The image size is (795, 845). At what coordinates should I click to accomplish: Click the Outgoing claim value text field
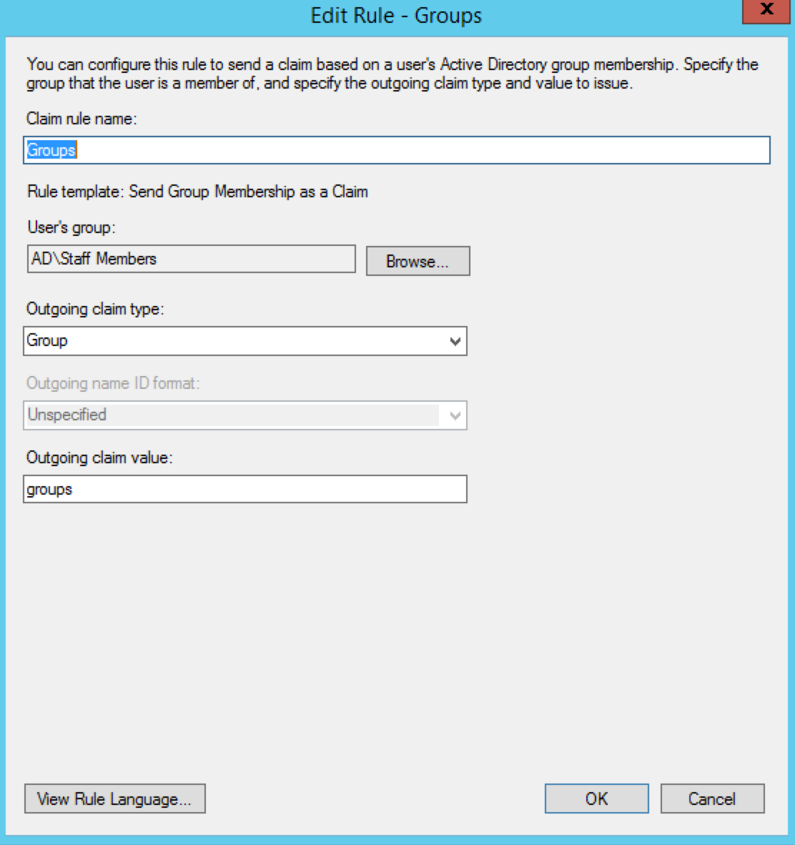pyautogui.click(x=245, y=490)
